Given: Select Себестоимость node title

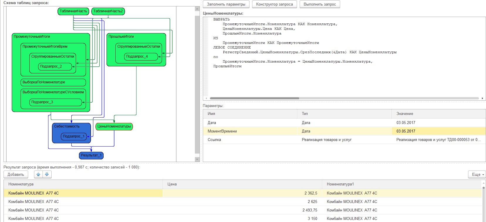Looking at the screenshot, I should point(67,126).
